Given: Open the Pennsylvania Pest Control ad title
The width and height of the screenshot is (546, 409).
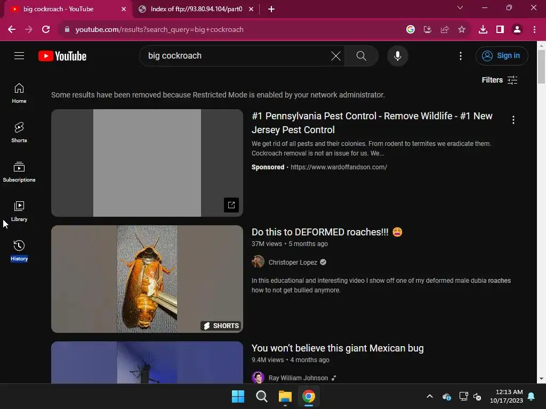Looking at the screenshot, I should (x=372, y=123).
